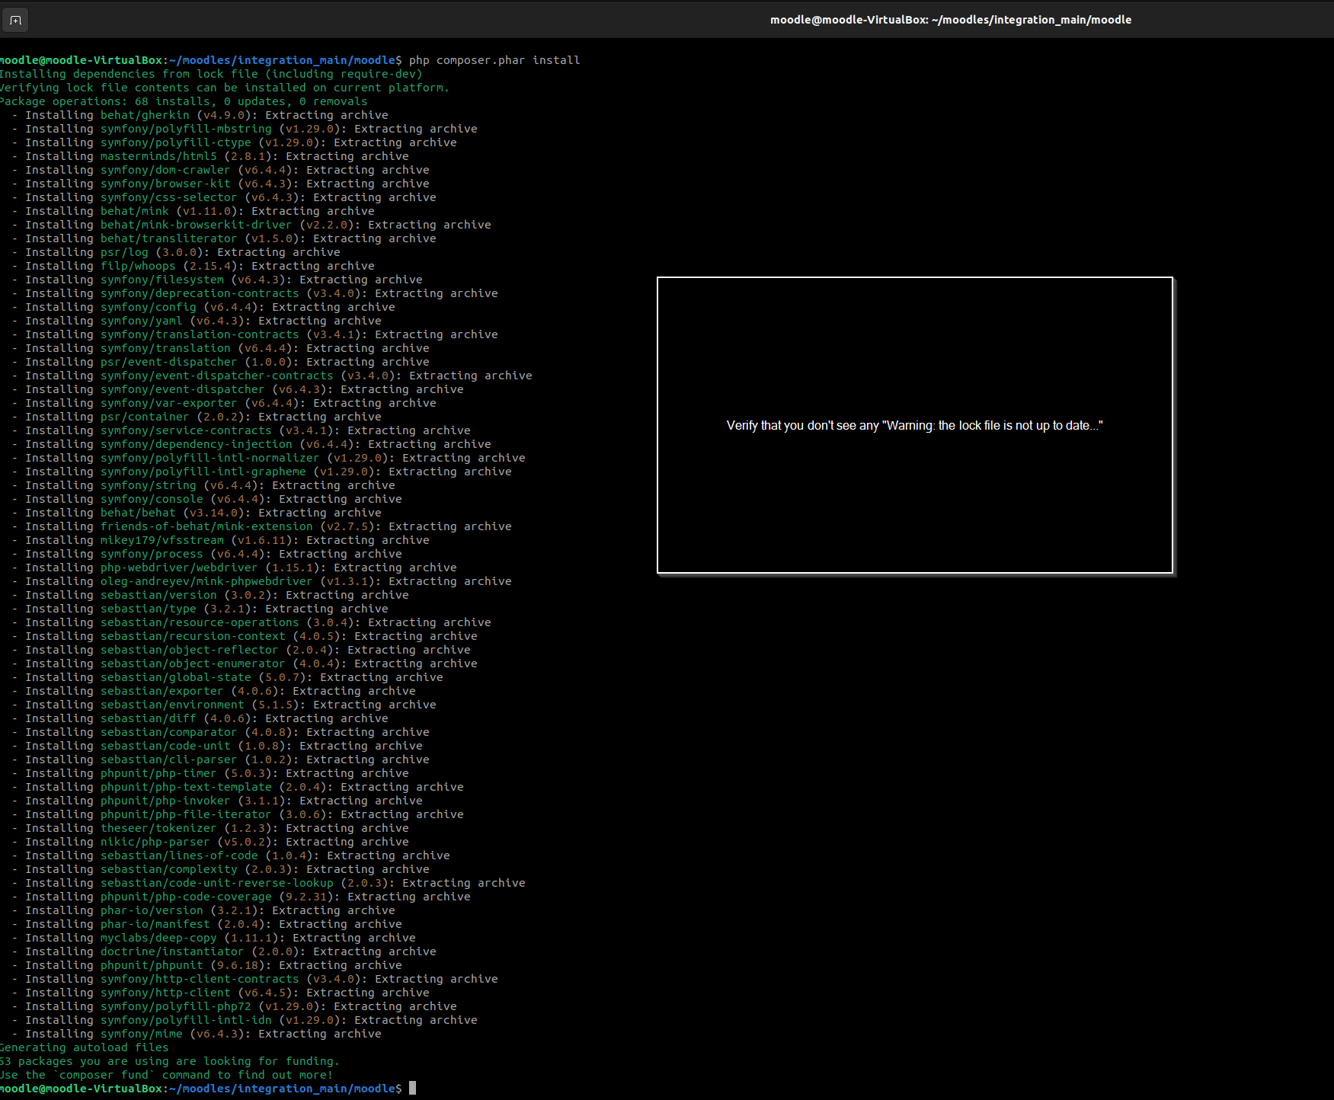Click the filp/whoops package name
This screenshot has height=1100, width=1334.
pyautogui.click(x=138, y=266)
